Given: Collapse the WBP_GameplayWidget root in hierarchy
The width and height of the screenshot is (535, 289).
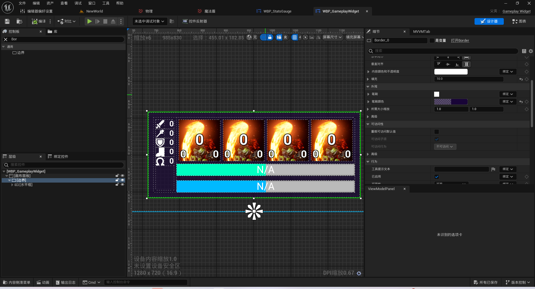Looking at the screenshot, I should click(x=4, y=171).
